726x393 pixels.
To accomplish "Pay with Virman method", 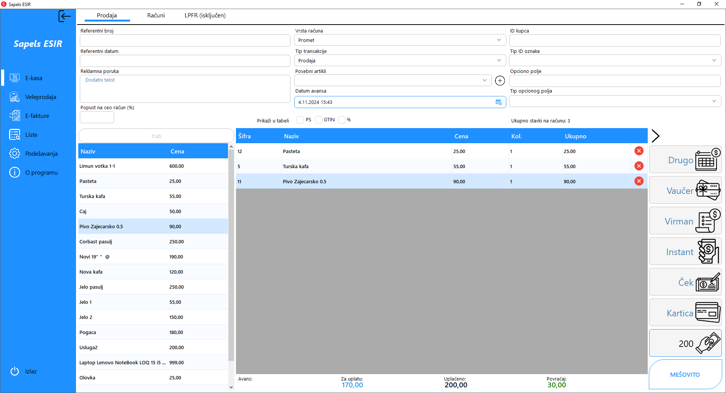I will click(x=685, y=221).
